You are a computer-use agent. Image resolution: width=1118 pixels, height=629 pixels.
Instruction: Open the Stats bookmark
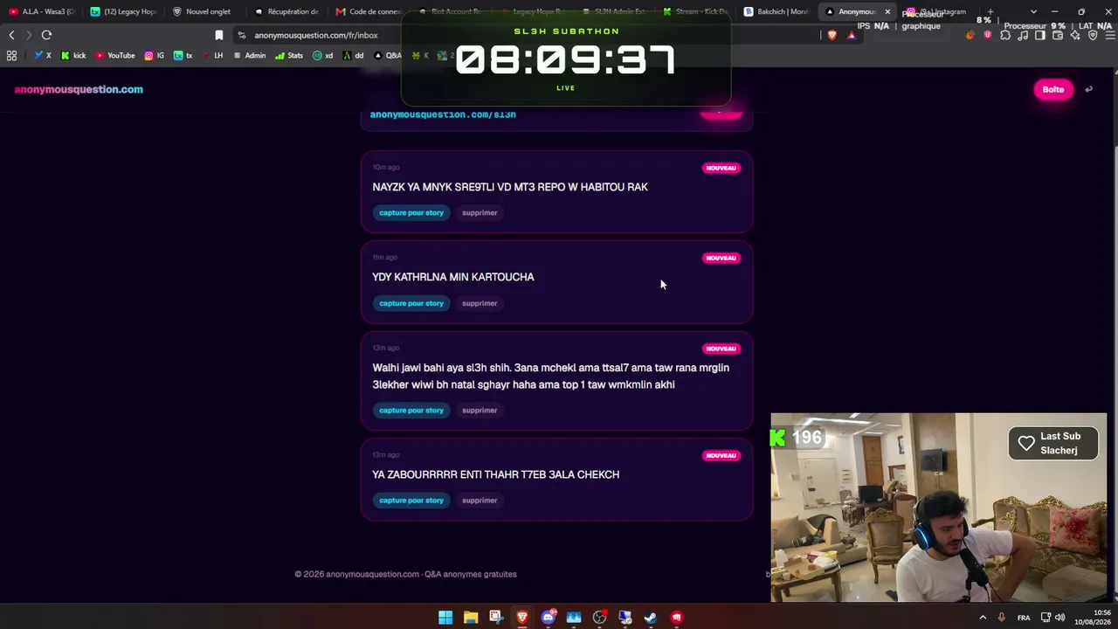click(x=289, y=55)
